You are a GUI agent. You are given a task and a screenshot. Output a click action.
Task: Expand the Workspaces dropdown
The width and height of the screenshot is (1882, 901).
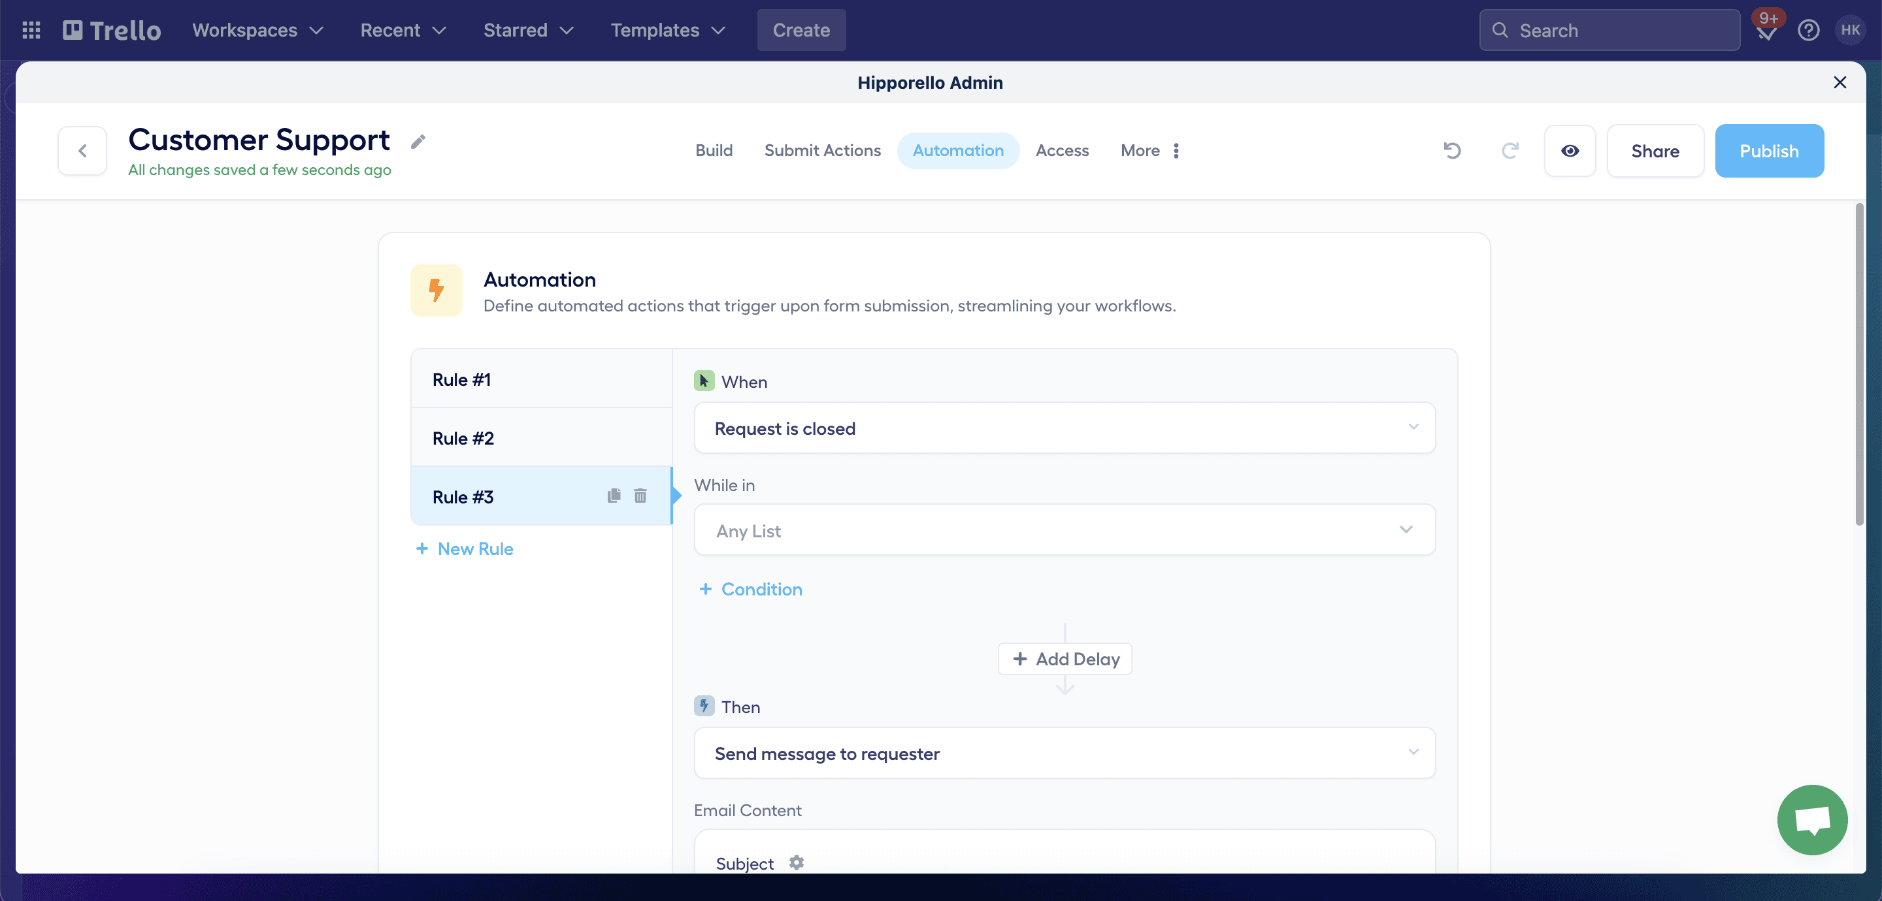click(257, 30)
